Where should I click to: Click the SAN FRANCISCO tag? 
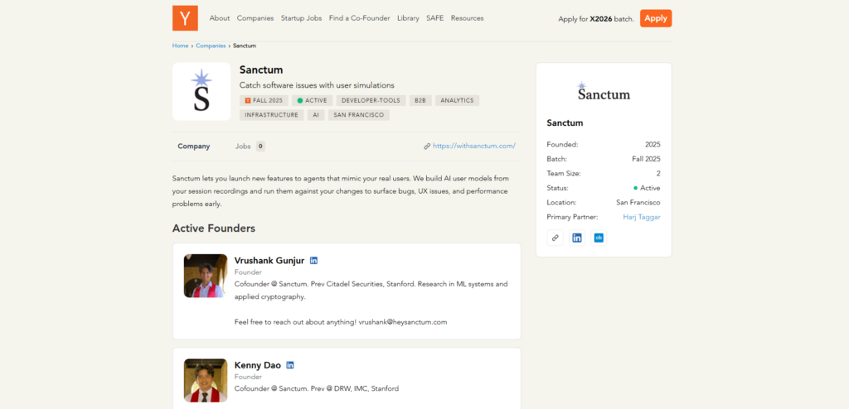[359, 115]
